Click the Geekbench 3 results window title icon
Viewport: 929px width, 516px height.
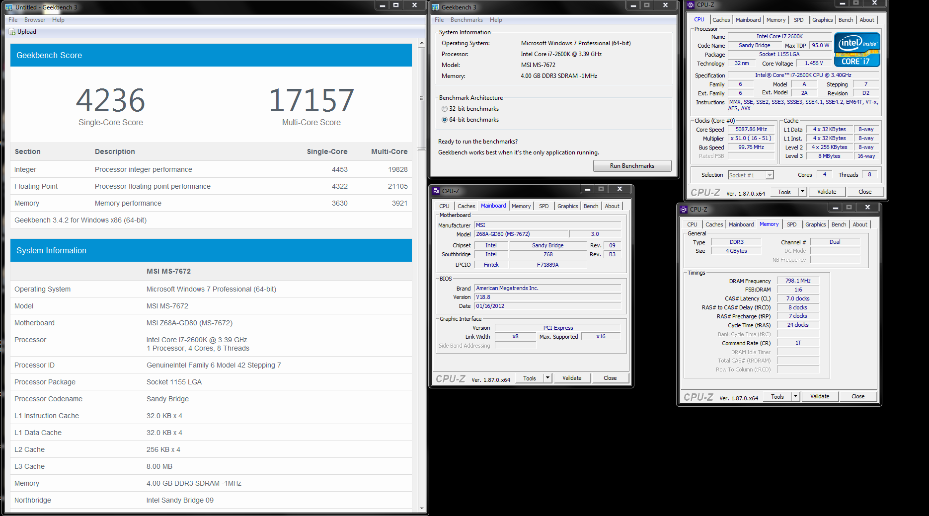[x=9, y=7]
